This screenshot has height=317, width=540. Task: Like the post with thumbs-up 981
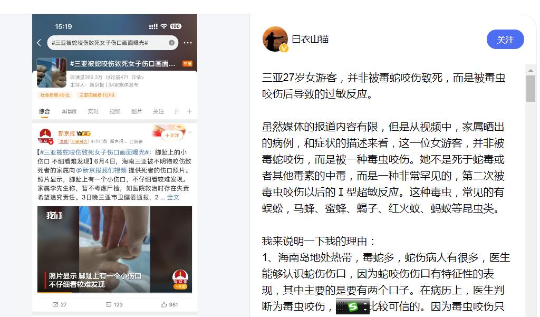(x=169, y=304)
